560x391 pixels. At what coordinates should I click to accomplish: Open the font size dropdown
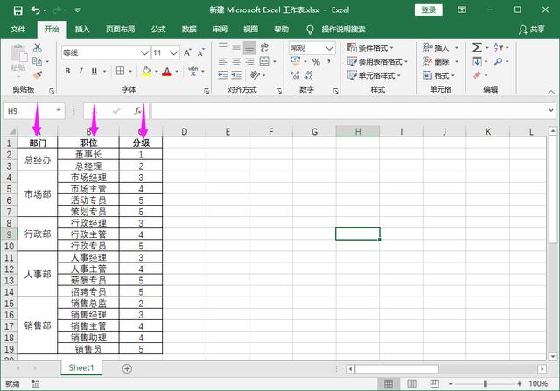pos(174,52)
